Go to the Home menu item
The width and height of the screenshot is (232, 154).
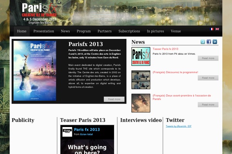point(22,31)
